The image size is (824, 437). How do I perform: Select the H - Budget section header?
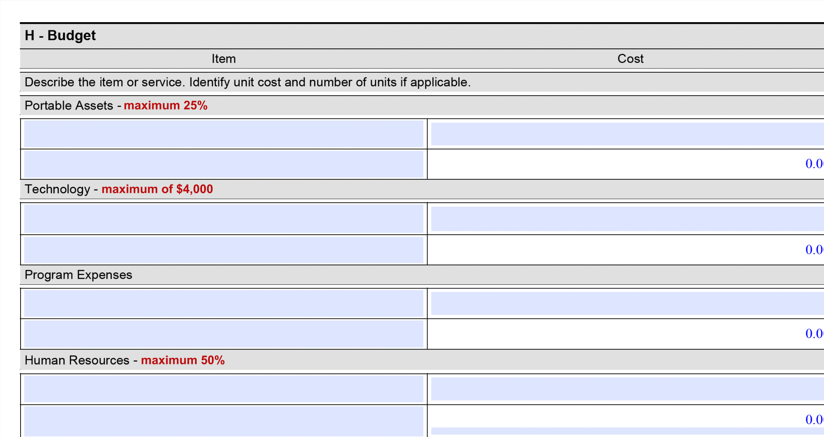tap(60, 35)
